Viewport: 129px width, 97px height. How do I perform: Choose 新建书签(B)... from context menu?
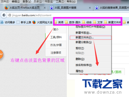click(90, 33)
